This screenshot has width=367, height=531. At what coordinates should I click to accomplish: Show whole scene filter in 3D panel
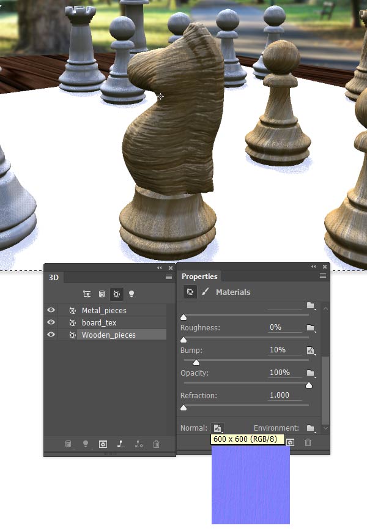(x=87, y=294)
